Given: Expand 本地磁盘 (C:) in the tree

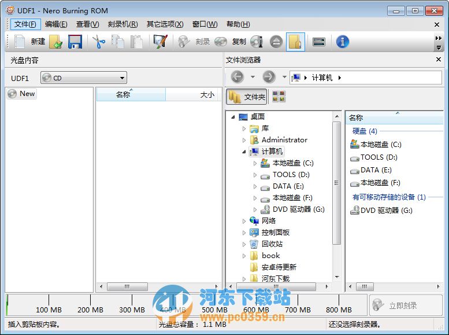Looking at the screenshot, I should pos(255,163).
